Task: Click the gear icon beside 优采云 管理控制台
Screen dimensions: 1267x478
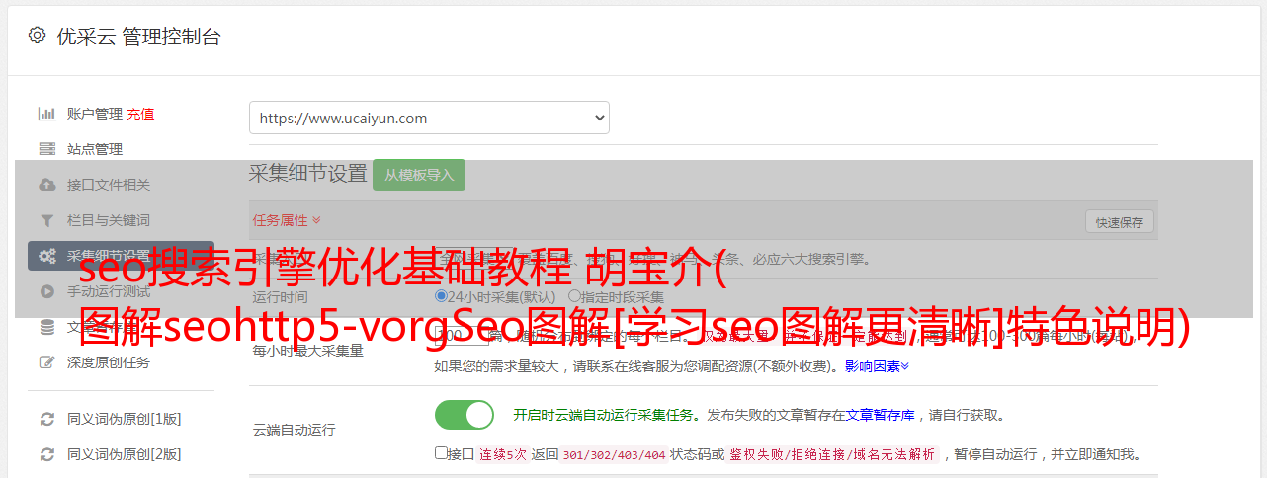Action: [37, 36]
